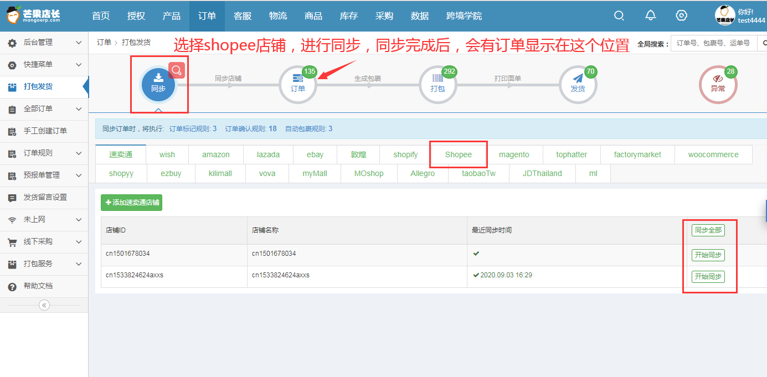Screen dimensions: 767x377
Task: Open the search icon in top navigation bar
Action: 619,16
